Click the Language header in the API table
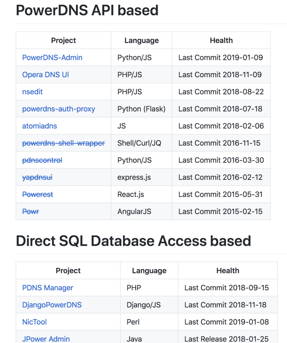Image resolution: width=287 pixels, height=343 pixels. coord(142,41)
